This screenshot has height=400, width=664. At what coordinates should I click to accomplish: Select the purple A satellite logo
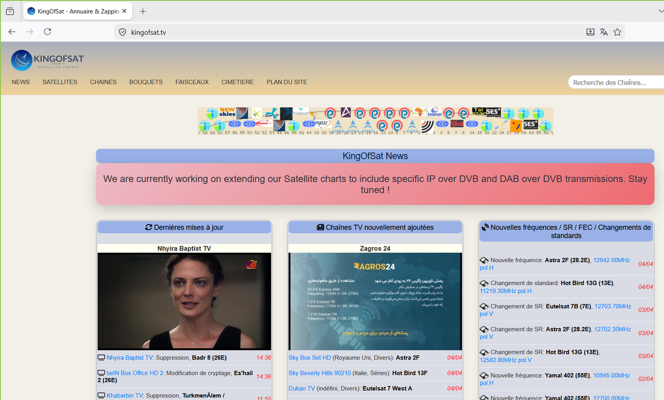[x=346, y=113]
